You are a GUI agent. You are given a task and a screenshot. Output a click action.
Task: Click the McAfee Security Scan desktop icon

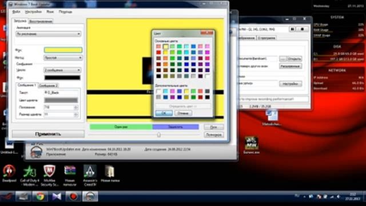pos(50,175)
